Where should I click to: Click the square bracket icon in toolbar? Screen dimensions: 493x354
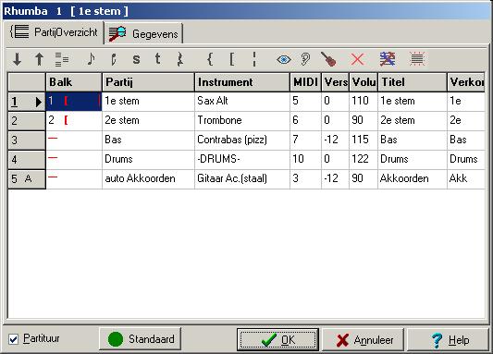(232, 59)
